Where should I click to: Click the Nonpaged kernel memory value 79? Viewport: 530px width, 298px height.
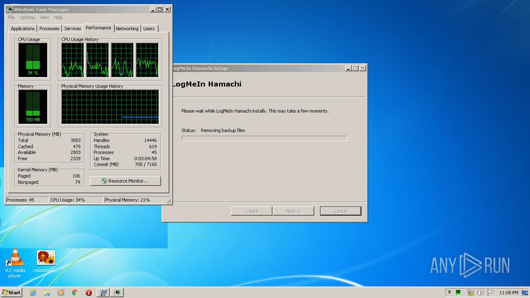(x=77, y=182)
